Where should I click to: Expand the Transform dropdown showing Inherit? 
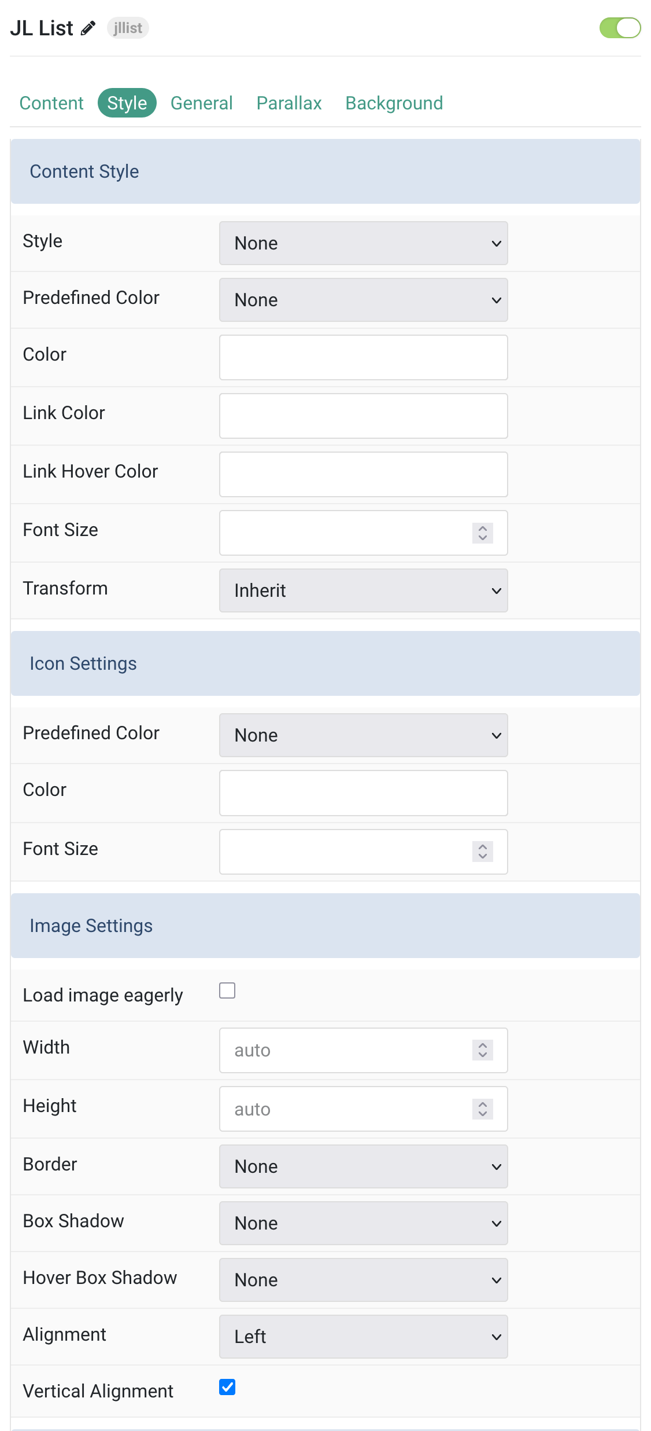pyautogui.click(x=363, y=590)
